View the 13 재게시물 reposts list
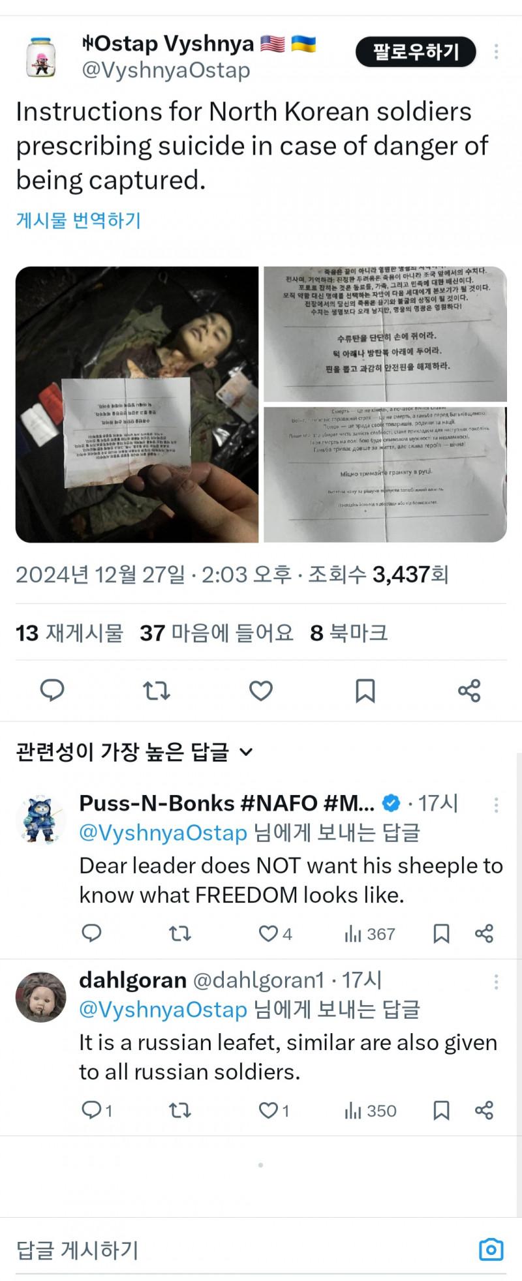 [69, 633]
